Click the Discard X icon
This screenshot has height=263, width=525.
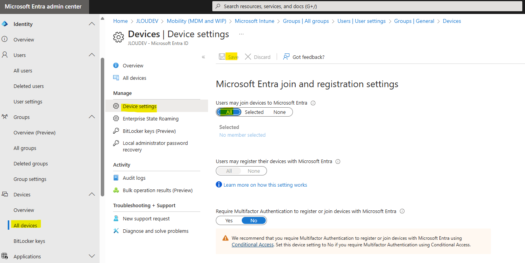(248, 57)
